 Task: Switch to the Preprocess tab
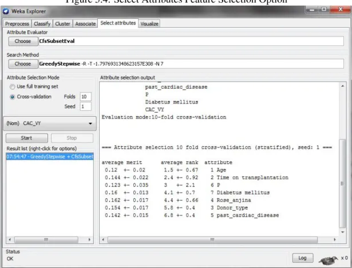pos(17,24)
